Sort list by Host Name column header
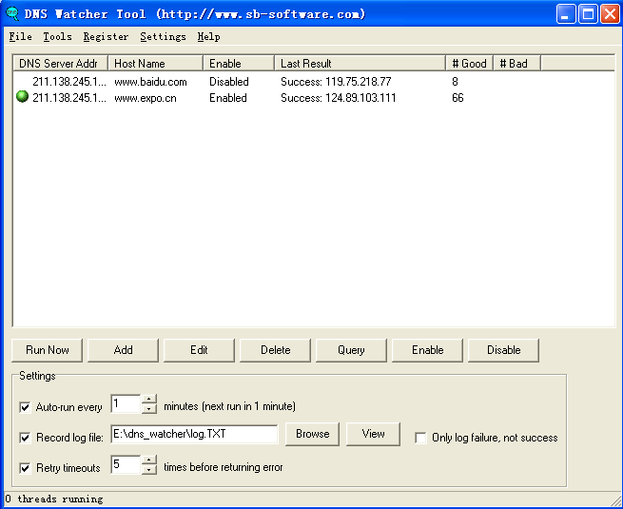Screen dimensions: 623x509 coord(155,64)
